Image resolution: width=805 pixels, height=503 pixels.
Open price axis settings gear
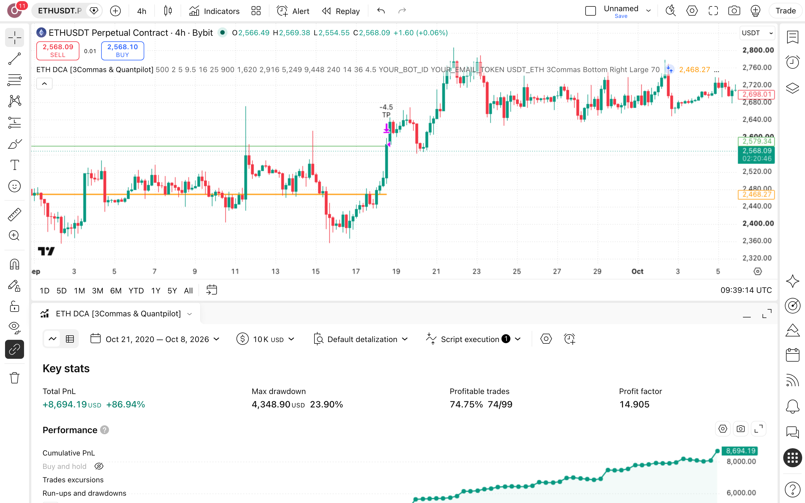pos(757,271)
